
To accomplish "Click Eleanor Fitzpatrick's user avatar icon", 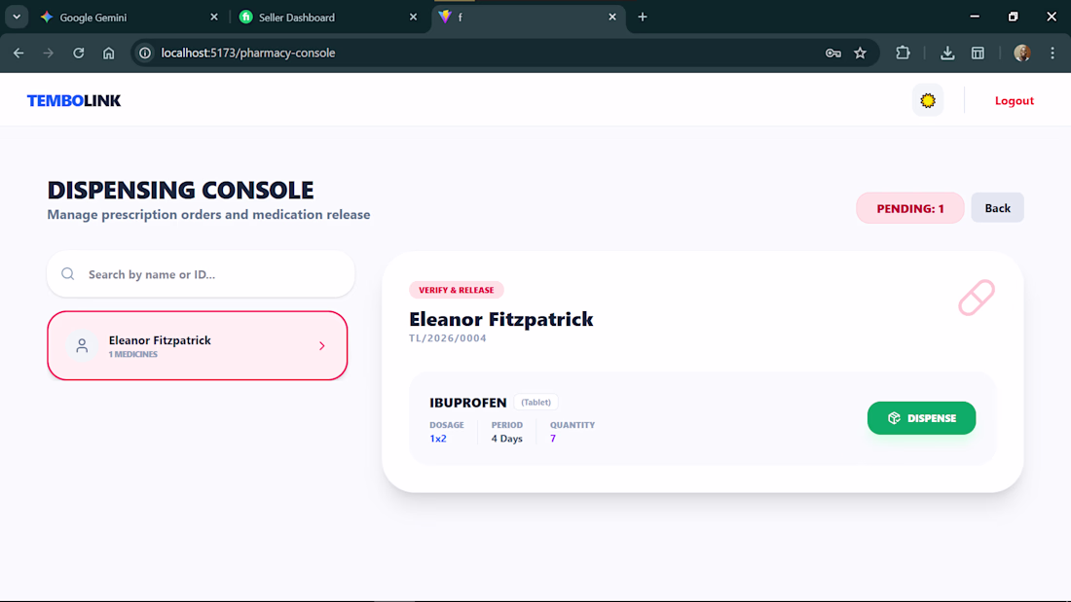I will click(x=83, y=345).
